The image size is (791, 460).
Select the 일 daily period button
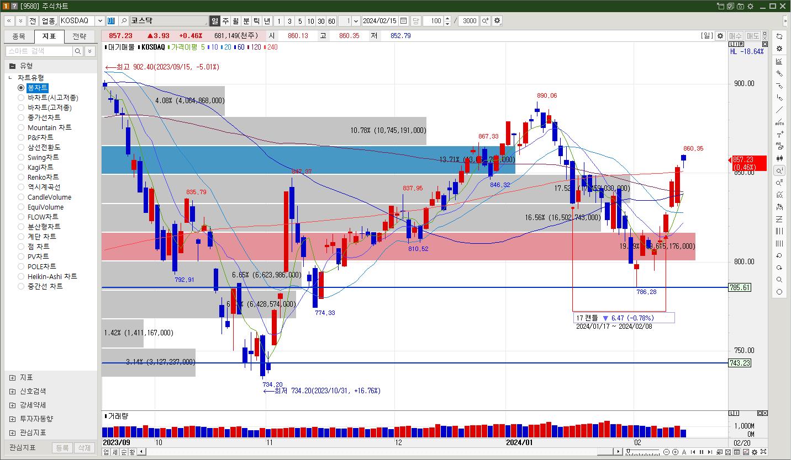(x=215, y=21)
